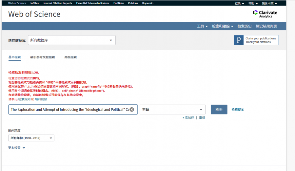Click the 重设 reset link
Image resolution: width=295 pixels, height=171 pixels.
tap(202, 118)
